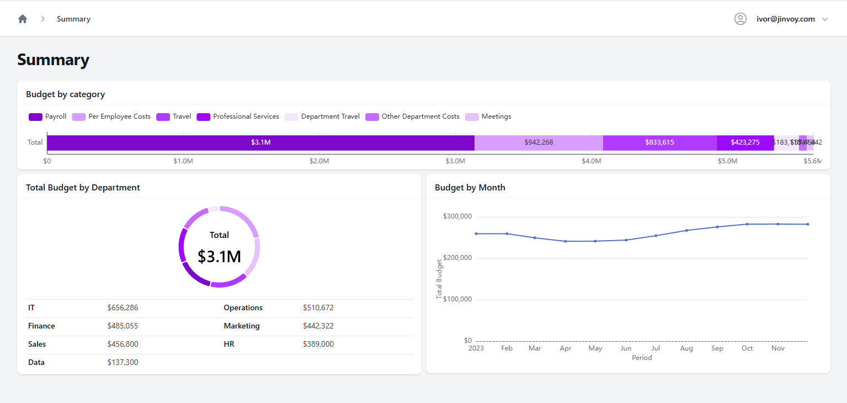Toggle Professional Services legend entry
Screen dimensions: 847x403
(x=238, y=116)
